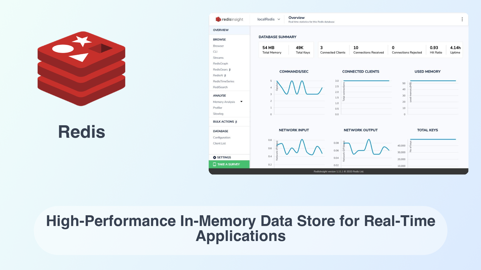Open Configuration settings

point(222,137)
